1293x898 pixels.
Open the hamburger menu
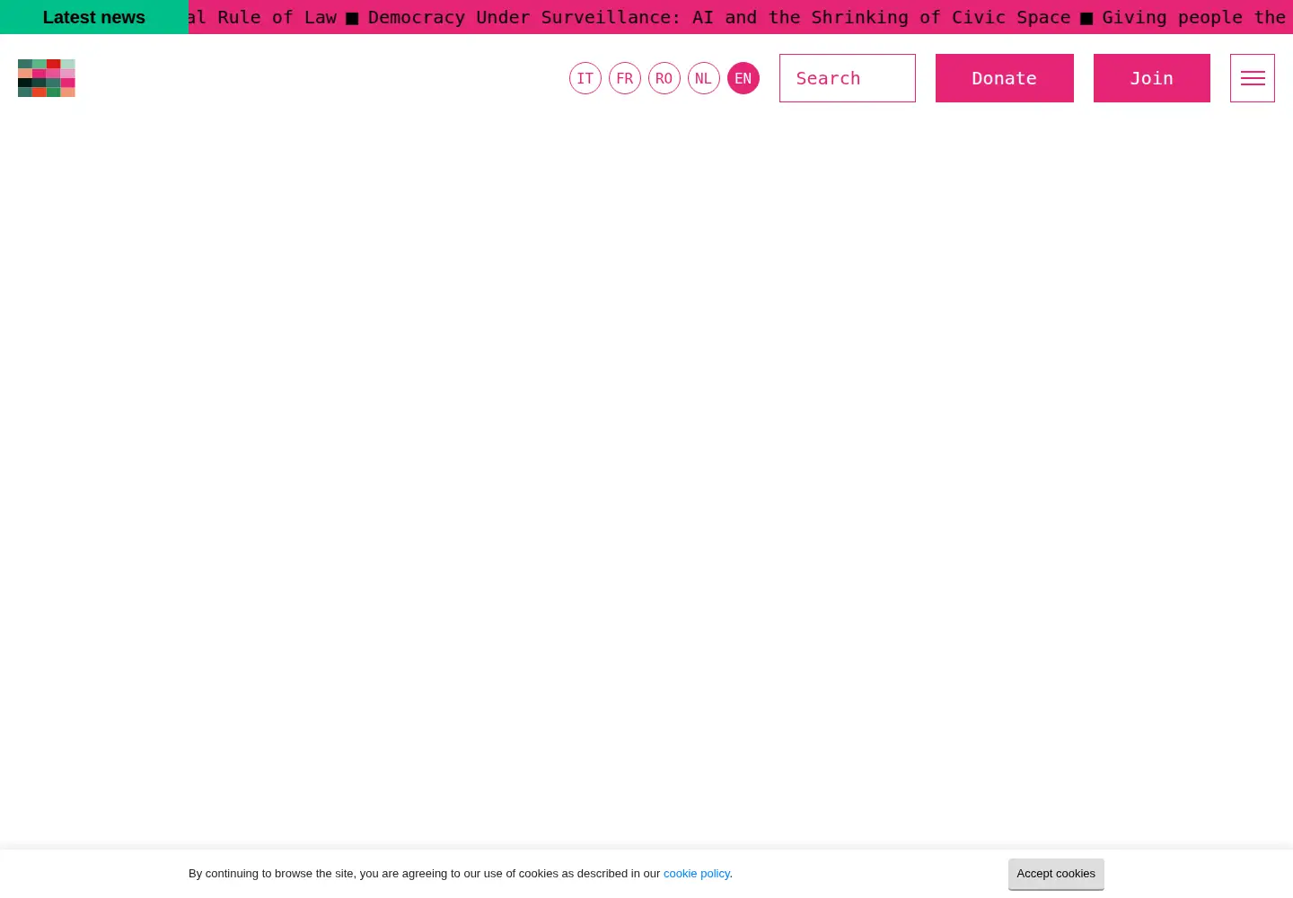(x=1253, y=78)
